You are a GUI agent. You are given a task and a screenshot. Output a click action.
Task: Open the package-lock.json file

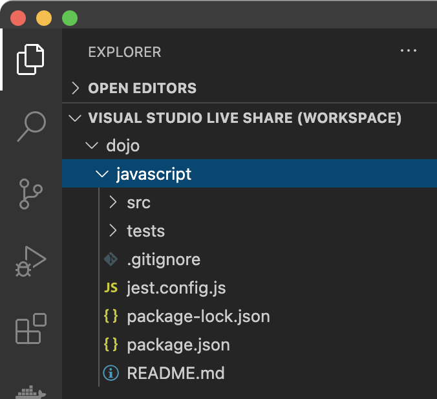pyautogui.click(x=250, y=316)
